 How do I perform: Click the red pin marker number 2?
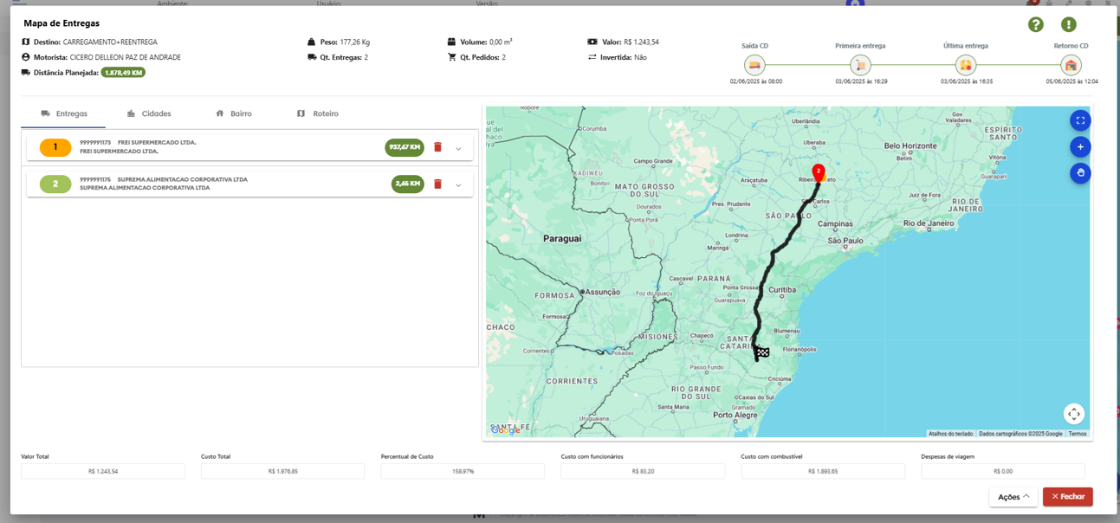pyautogui.click(x=819, y=172)
